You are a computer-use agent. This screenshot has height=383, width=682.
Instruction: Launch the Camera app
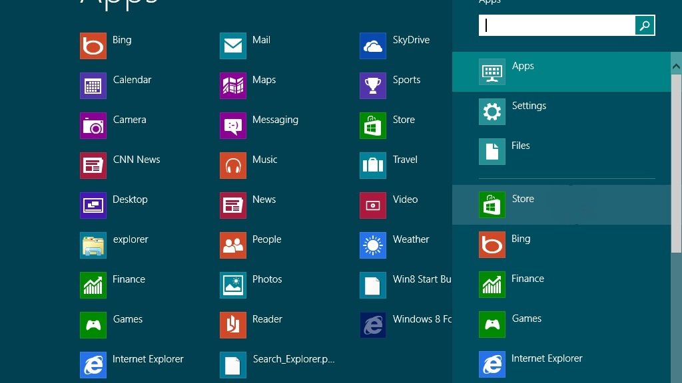coord(93,126)
